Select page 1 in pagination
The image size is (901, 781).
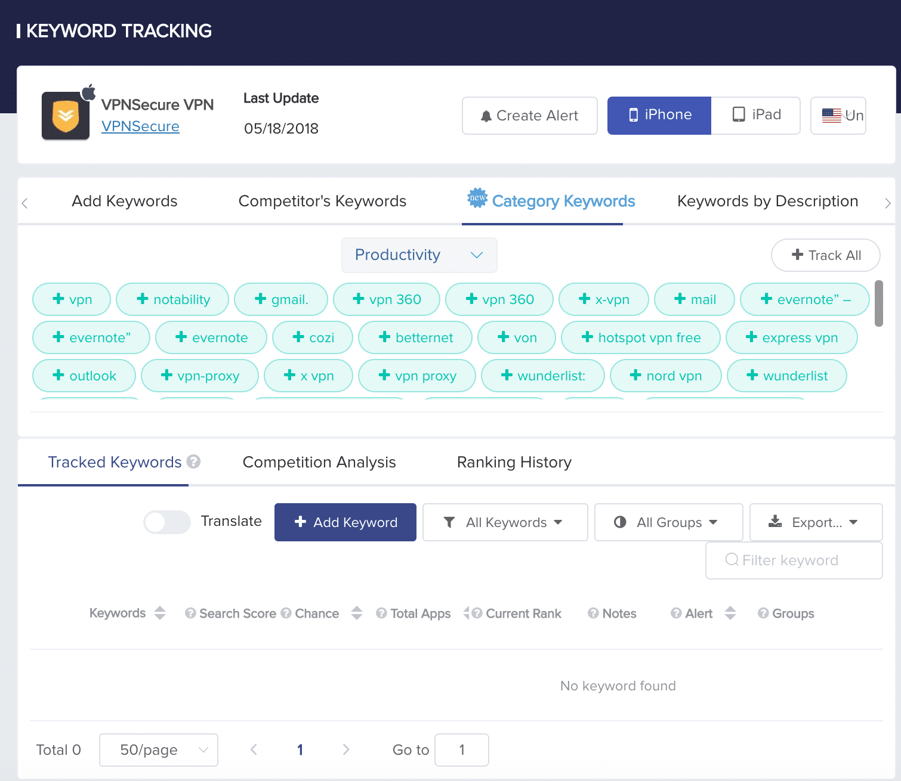[x=300, y=749]
